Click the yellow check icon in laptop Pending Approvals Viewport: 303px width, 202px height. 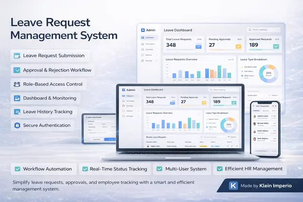[204, 103]
